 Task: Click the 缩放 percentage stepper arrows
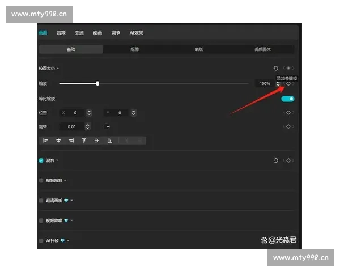coord(278,83)
